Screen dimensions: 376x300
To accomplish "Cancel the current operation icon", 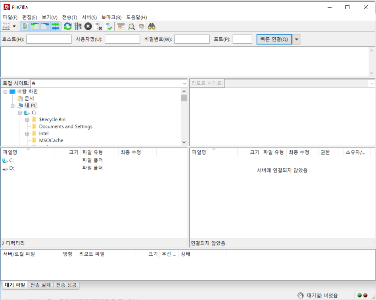I will (88, 27).
